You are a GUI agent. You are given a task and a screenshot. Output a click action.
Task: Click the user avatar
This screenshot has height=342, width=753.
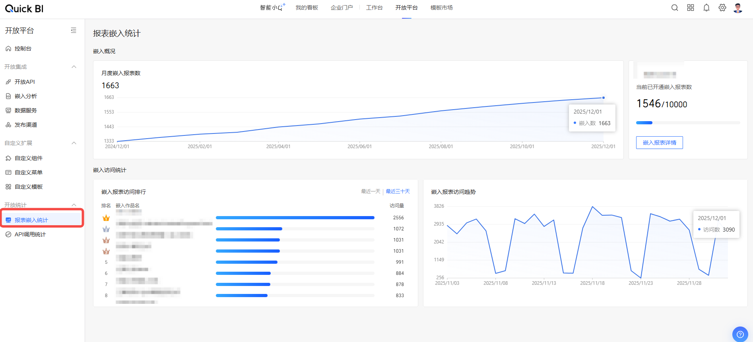tap(738, 8)
